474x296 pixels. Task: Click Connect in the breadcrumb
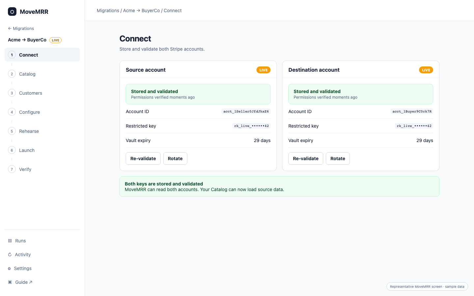pyautogui.click(x=173, y=11)
